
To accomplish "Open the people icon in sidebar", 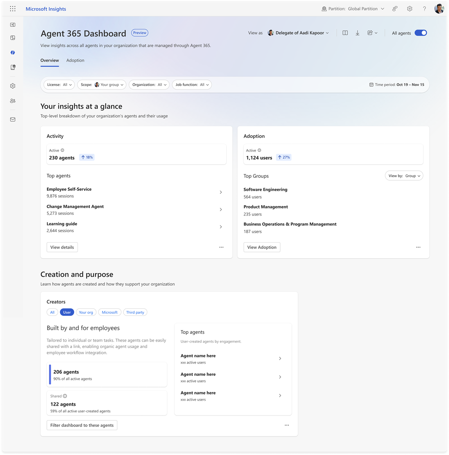I will coord(13,101).
